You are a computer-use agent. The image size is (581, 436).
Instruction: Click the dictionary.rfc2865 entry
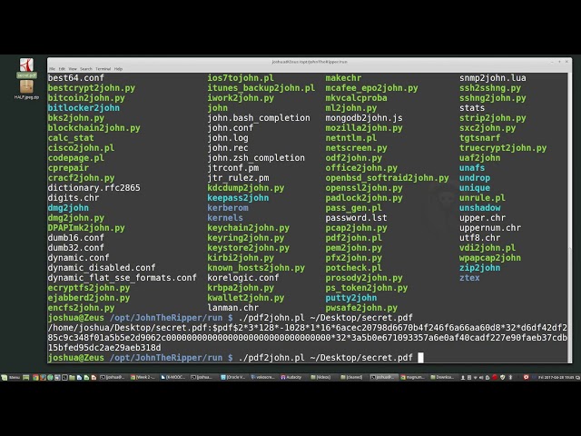point(94,188)
